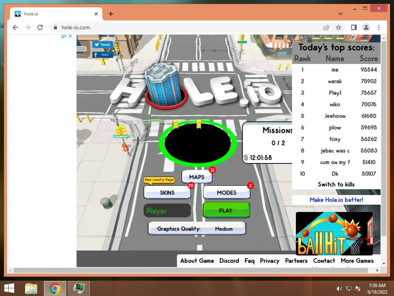The height and width of the screenshot is (296, 394).
Task: Click the page scroll down arrow
Action: tap(384, 264)
